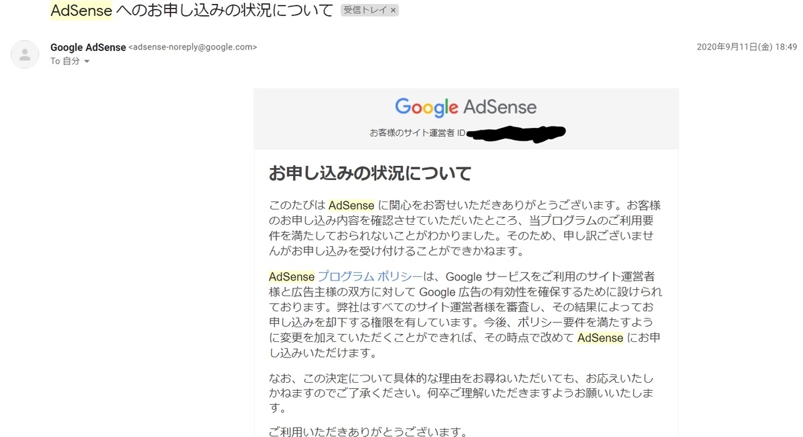Screen dimensions: 803x437
Task: Click the Google AdSense logo in email header
Action: point(466,107)
